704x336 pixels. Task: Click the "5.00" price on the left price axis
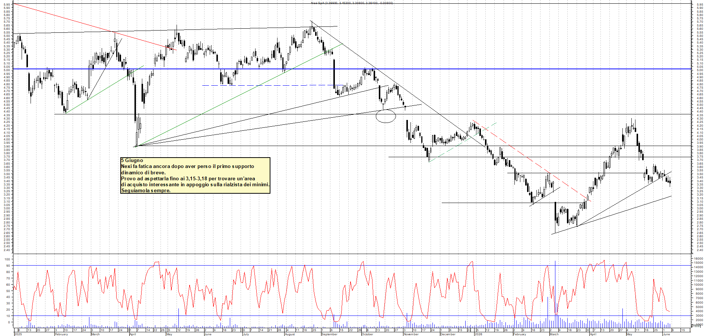click(7, 70)
